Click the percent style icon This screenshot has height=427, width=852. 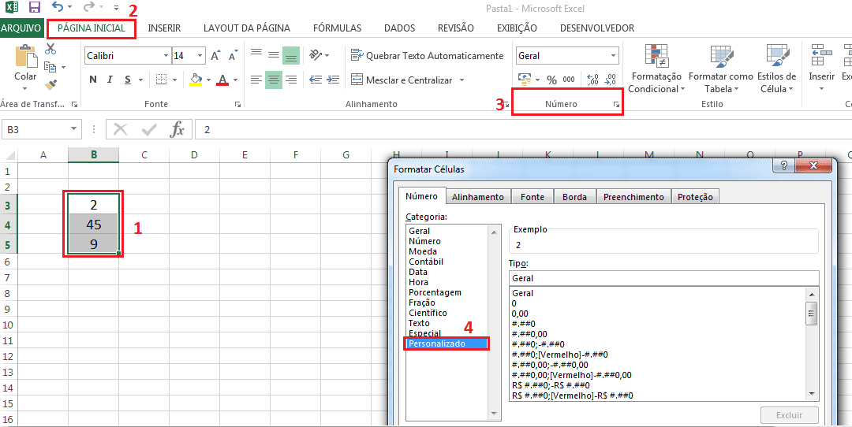(x=551, y=80)
